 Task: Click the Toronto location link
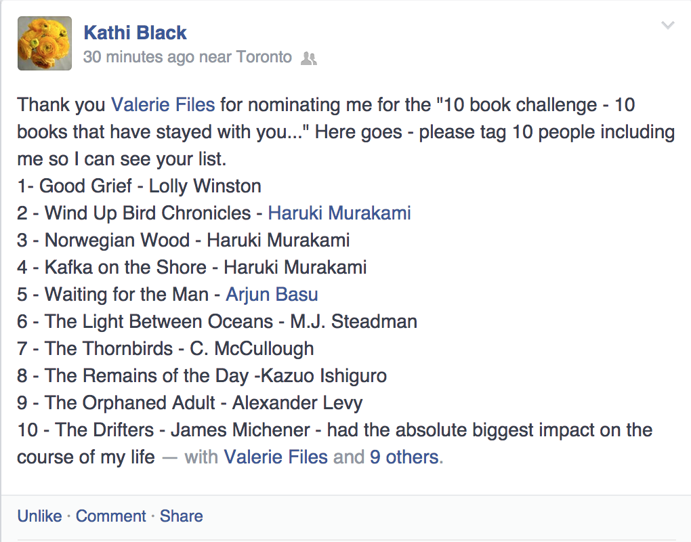pos(264,58)
